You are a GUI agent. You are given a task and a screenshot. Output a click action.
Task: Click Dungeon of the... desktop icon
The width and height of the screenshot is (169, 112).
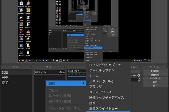tap(28, 41)
